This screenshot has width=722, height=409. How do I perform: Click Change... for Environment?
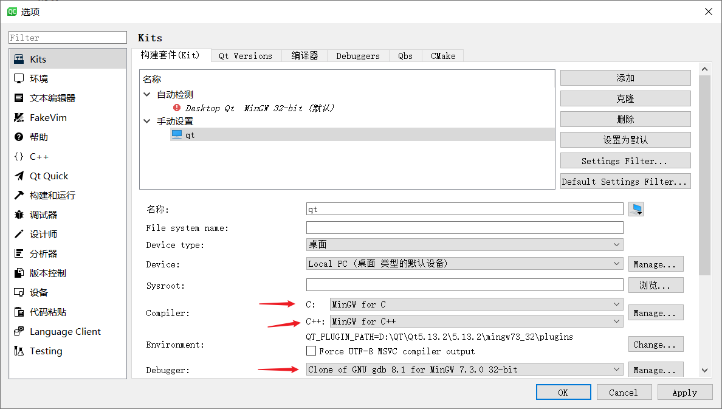coord(656,344)
